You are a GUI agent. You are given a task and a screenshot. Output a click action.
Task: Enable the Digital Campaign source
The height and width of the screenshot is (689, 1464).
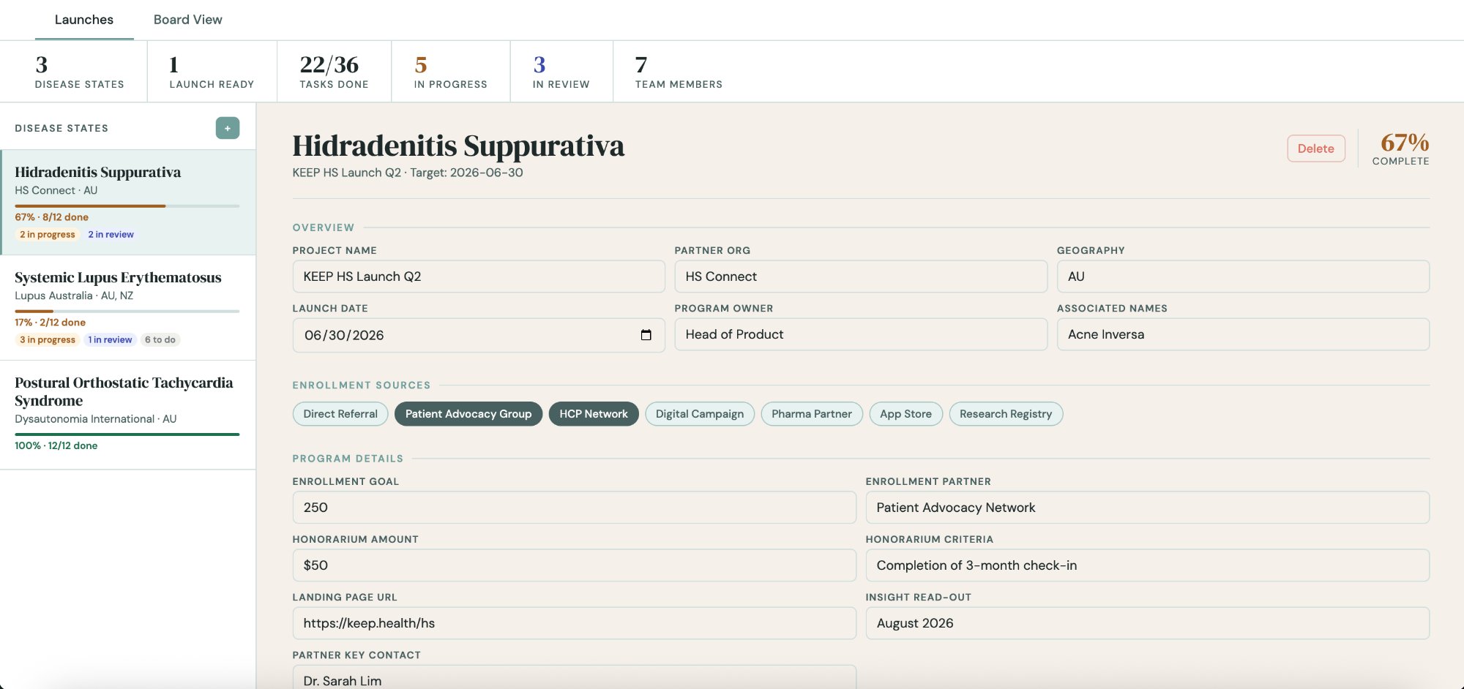click(699, 413)
